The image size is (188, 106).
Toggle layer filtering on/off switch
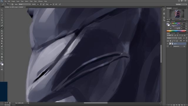click(x=187, y=35)
